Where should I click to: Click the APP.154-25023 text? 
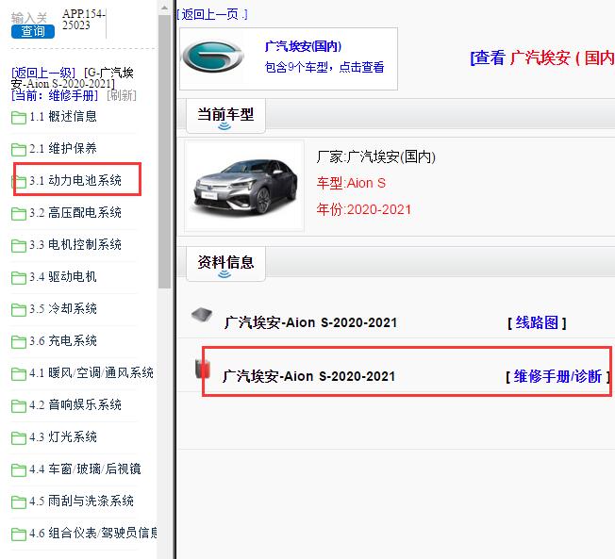click(x=84, y=20)
